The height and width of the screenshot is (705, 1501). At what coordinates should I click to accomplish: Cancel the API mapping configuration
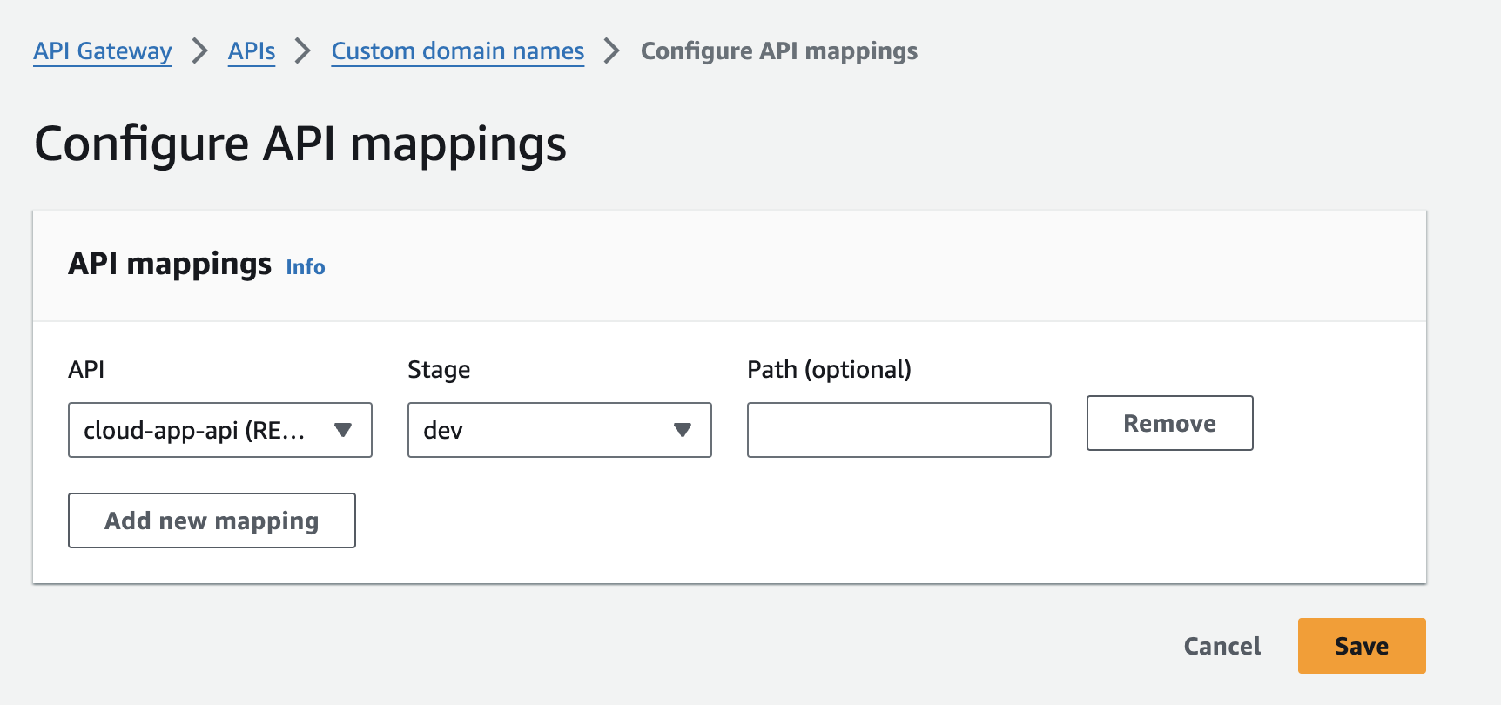(x=1222, y=646)
